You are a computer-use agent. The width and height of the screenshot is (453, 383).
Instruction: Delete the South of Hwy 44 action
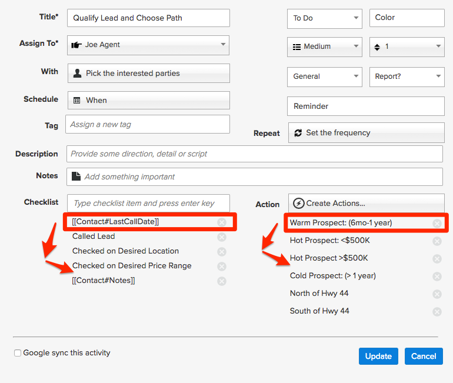pyautogui.click(x=437, y=312)
